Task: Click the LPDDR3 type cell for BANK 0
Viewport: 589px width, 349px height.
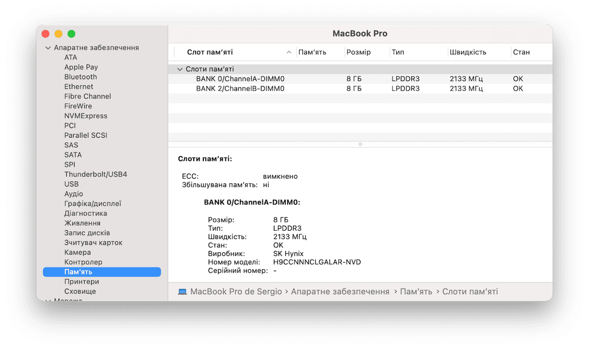Action: tap(406, 79)
